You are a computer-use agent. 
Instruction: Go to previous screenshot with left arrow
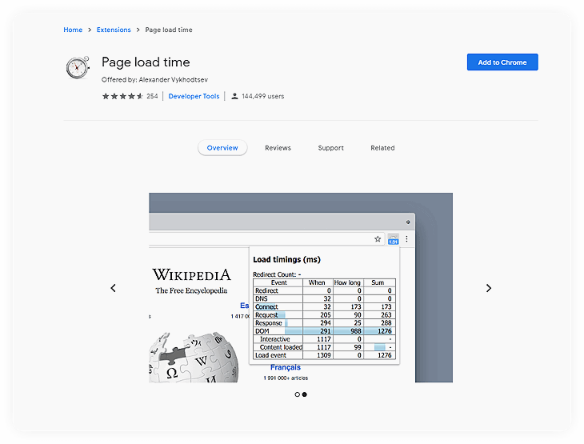pos(114,288)
